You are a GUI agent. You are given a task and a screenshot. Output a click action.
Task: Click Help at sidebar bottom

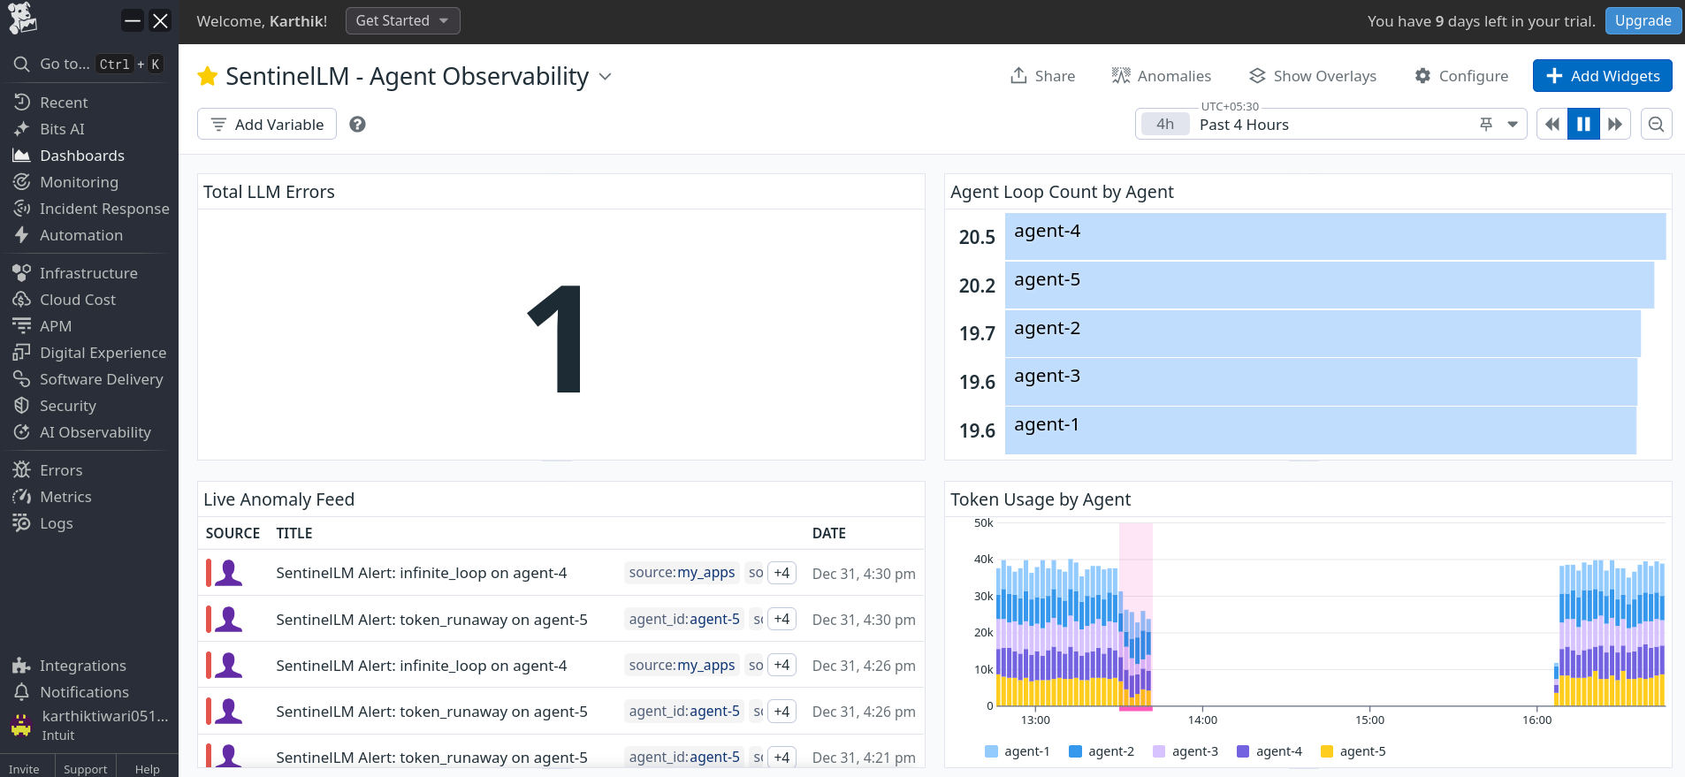click(x=147, y=769)
